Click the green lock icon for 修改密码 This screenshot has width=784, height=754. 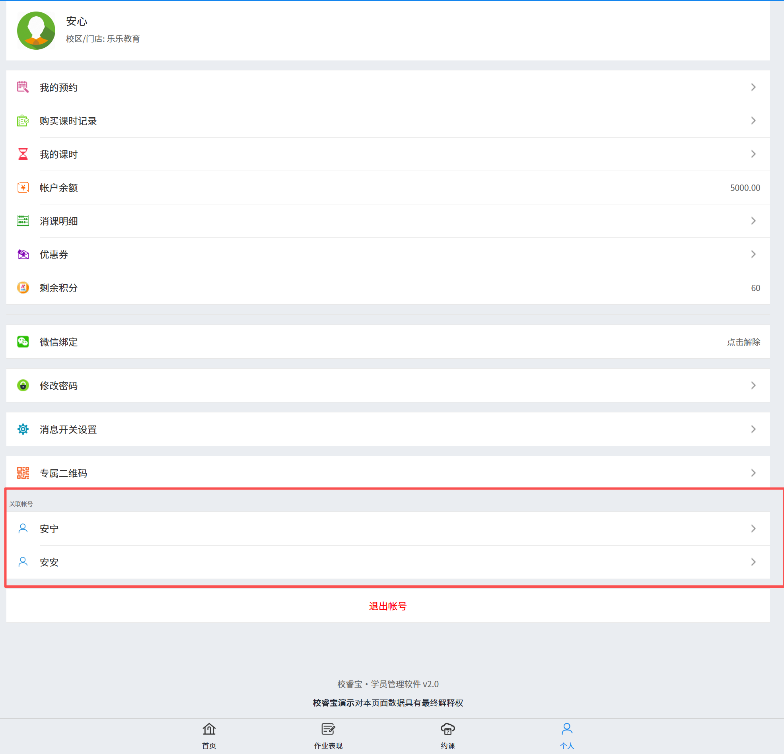click(x=23, y=385)
